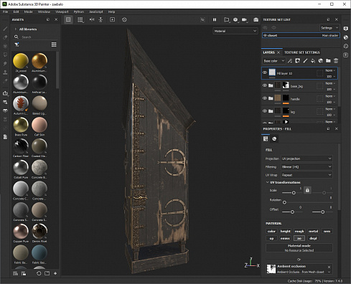The width and height of the screenshot is (351, 284).
Task: Click the circular history toolbar icon
Action: click(x=124, y=19)
